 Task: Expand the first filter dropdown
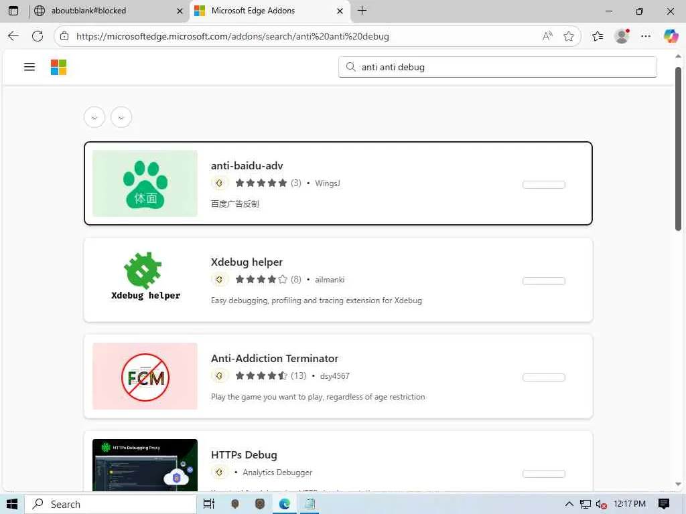[94, 117]
